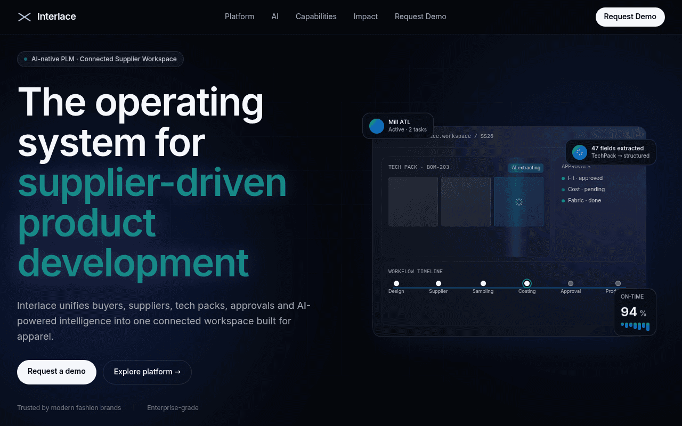Click the WORKFLOW TIMELINE heading

click(x=416, y=272)
